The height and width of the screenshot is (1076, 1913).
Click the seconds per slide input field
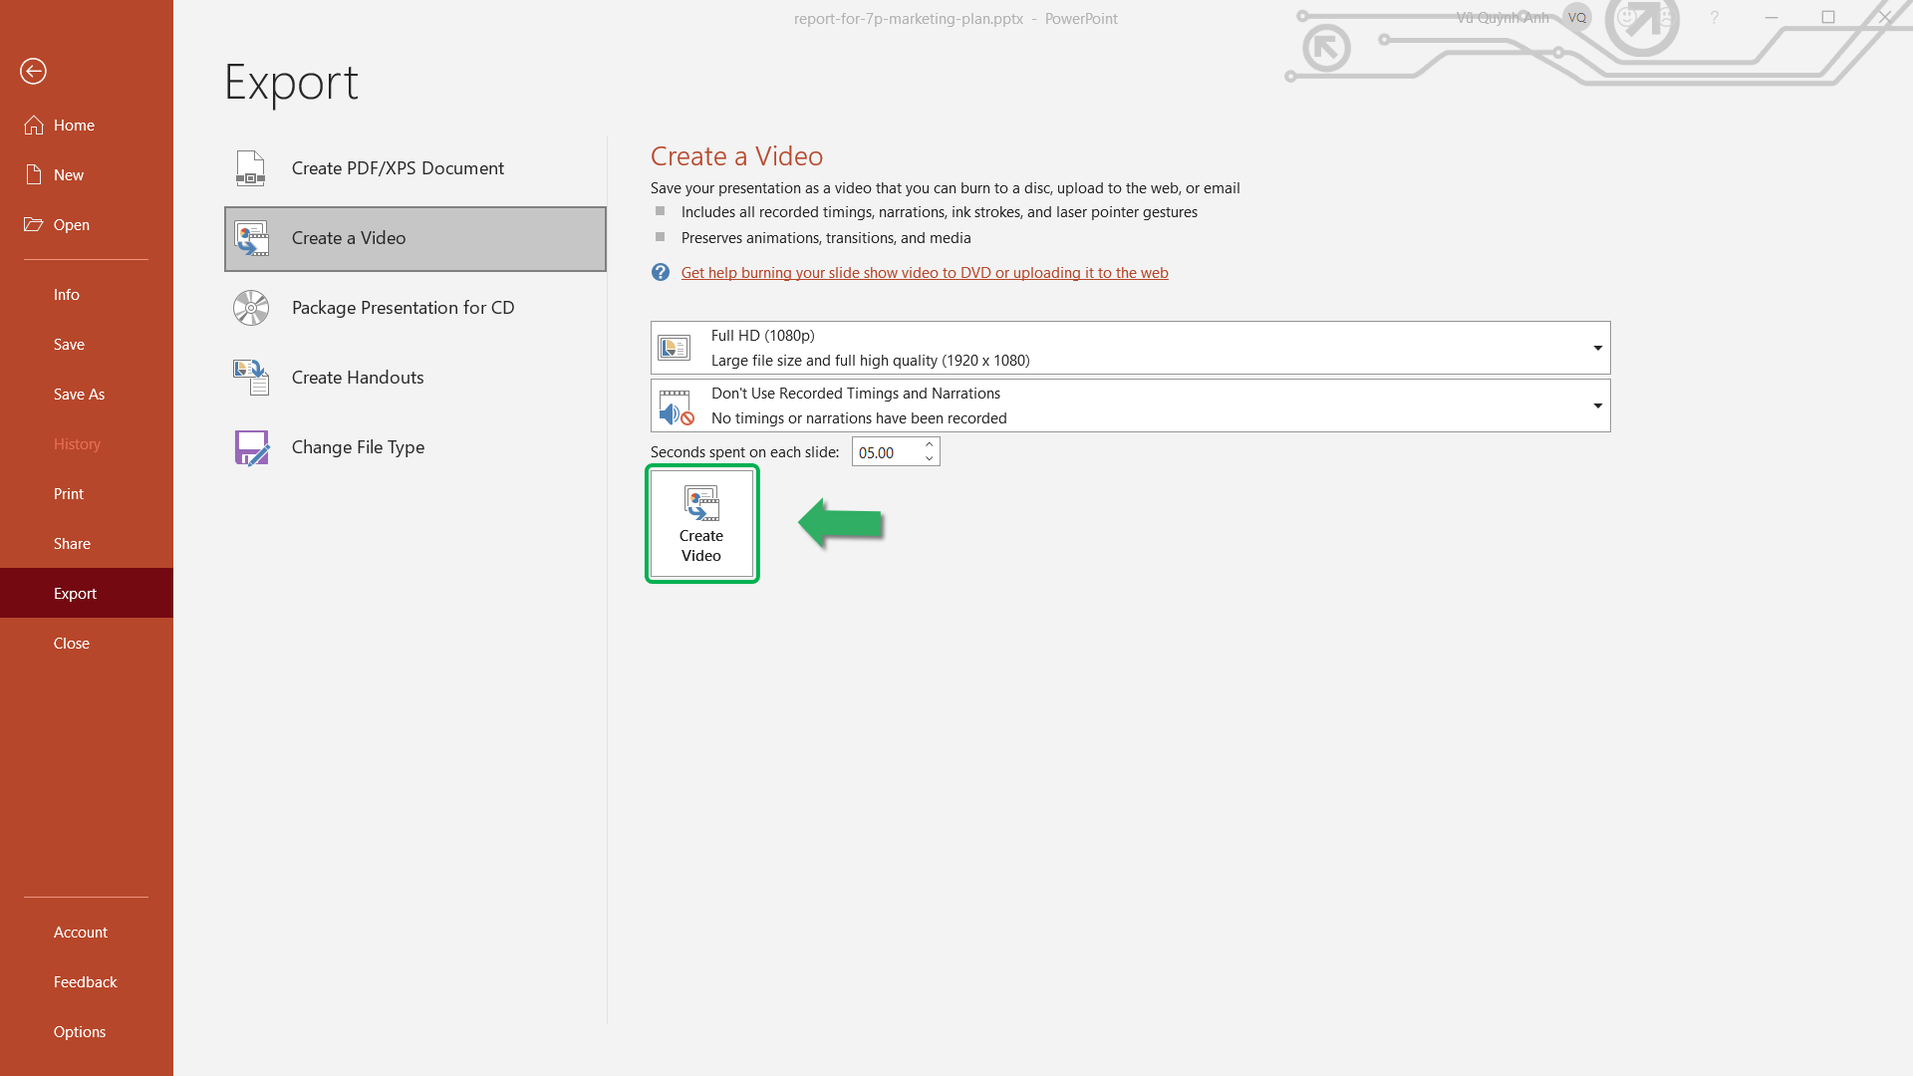pyautogui.click(x=885, y=452)
